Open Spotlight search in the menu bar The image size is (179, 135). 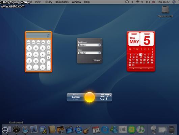click(174, 2)
